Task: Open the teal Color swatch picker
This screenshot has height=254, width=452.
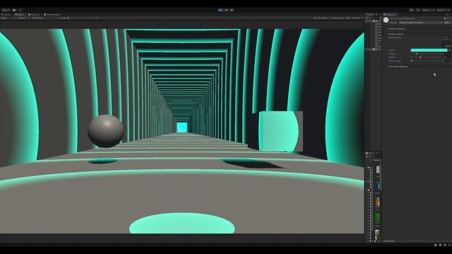Action: pos(429,50)
